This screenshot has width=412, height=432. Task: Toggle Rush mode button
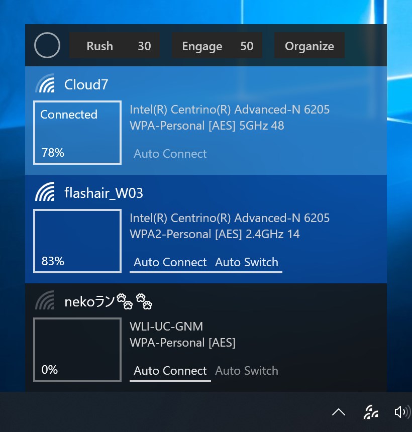[115, 45]
